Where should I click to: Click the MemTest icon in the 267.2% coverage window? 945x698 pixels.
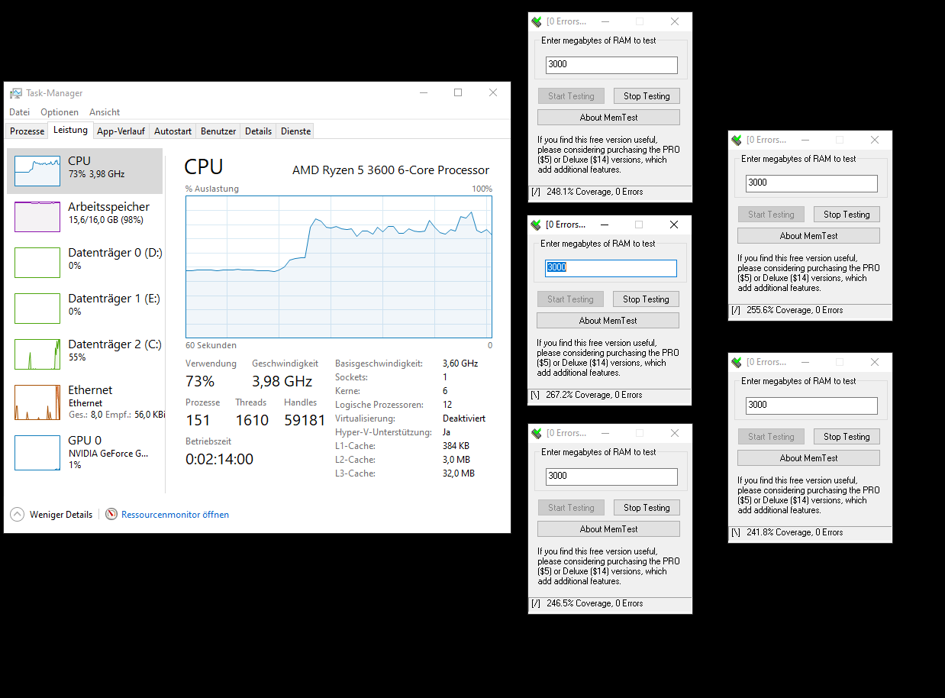[x=536, y=225]
